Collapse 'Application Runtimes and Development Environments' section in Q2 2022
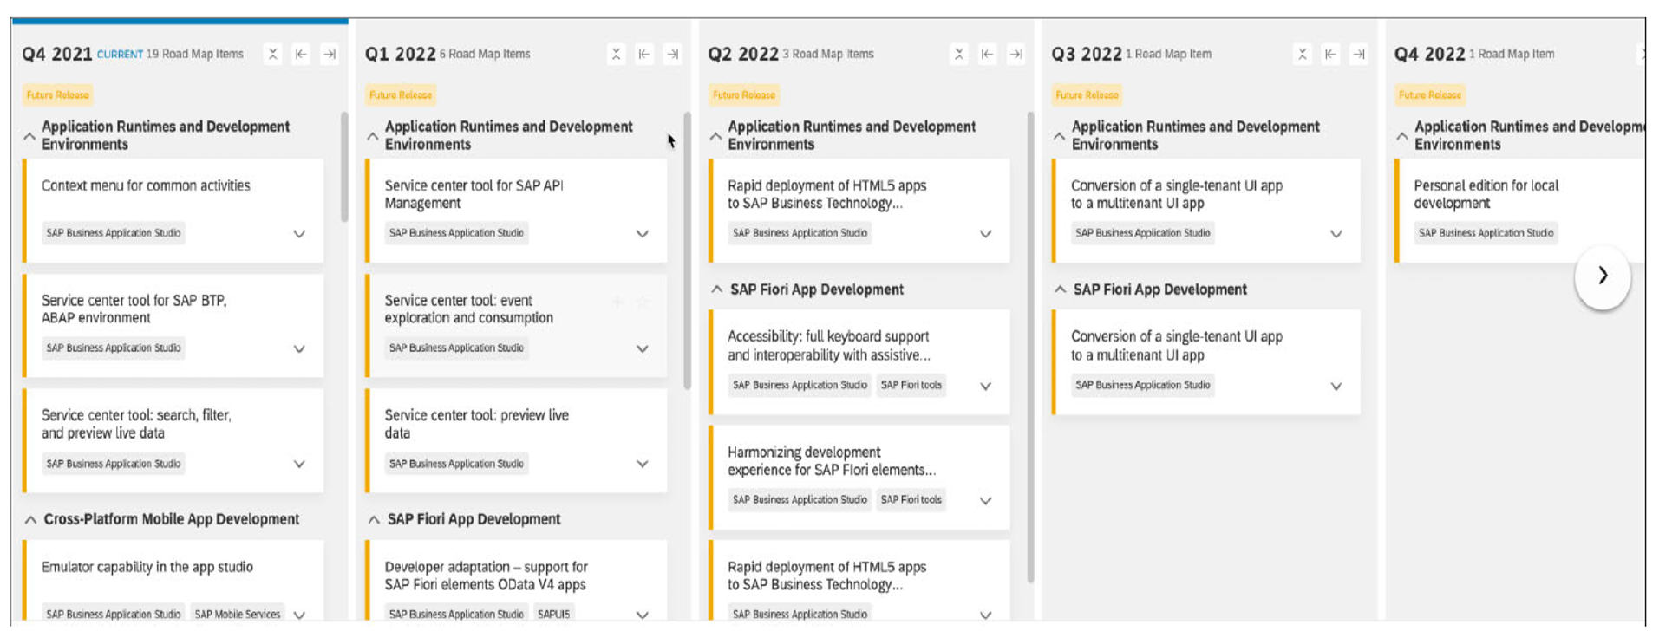 pyautogui.click(x=715, y=136)
